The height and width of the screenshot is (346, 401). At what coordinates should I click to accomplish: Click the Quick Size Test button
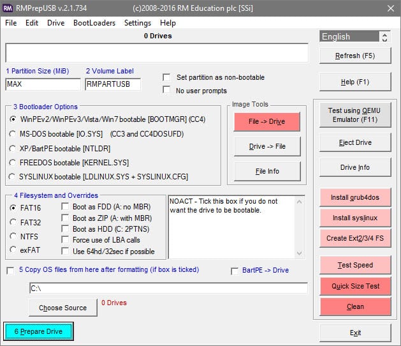(x=355, y=286)
